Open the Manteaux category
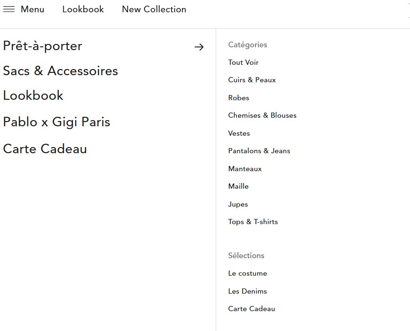 pos(245,169)
